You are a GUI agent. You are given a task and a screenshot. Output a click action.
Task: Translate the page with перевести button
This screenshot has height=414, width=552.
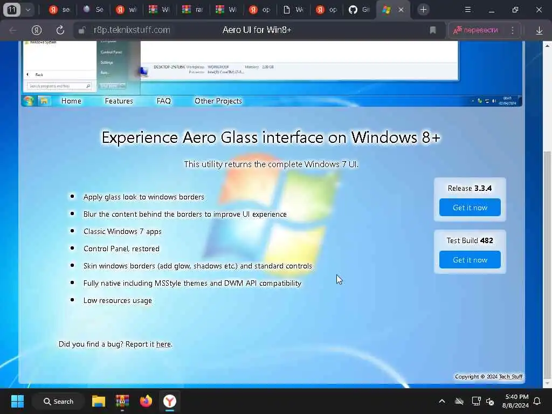point(475,30)
